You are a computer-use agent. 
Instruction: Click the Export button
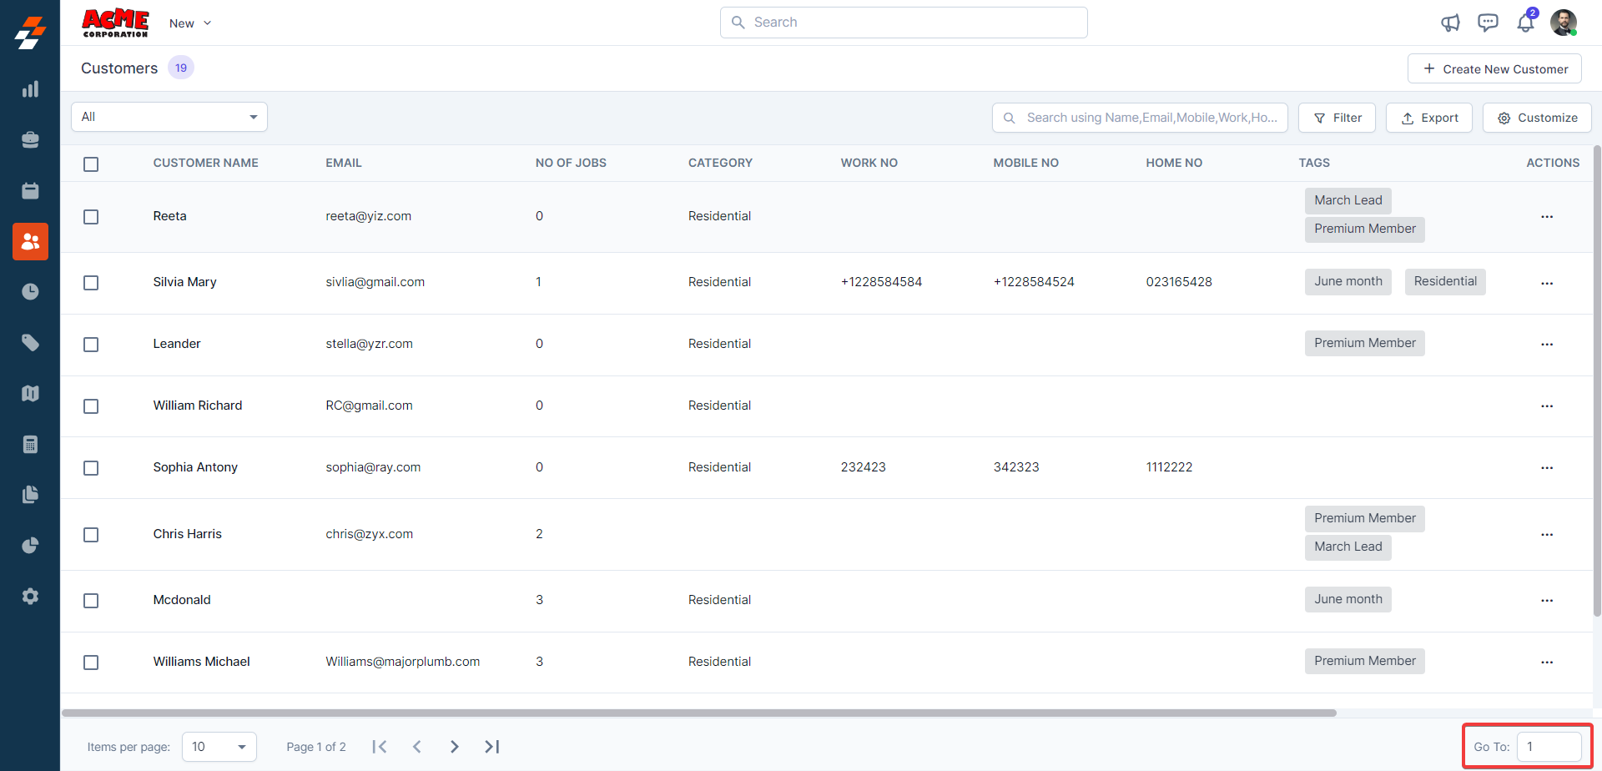pyautogui.click(x=1428, y=118)
